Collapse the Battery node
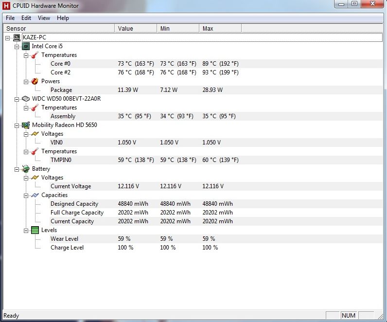Image resolution: width=387 pixels, height=322 pixels. [x=17, y=169]
